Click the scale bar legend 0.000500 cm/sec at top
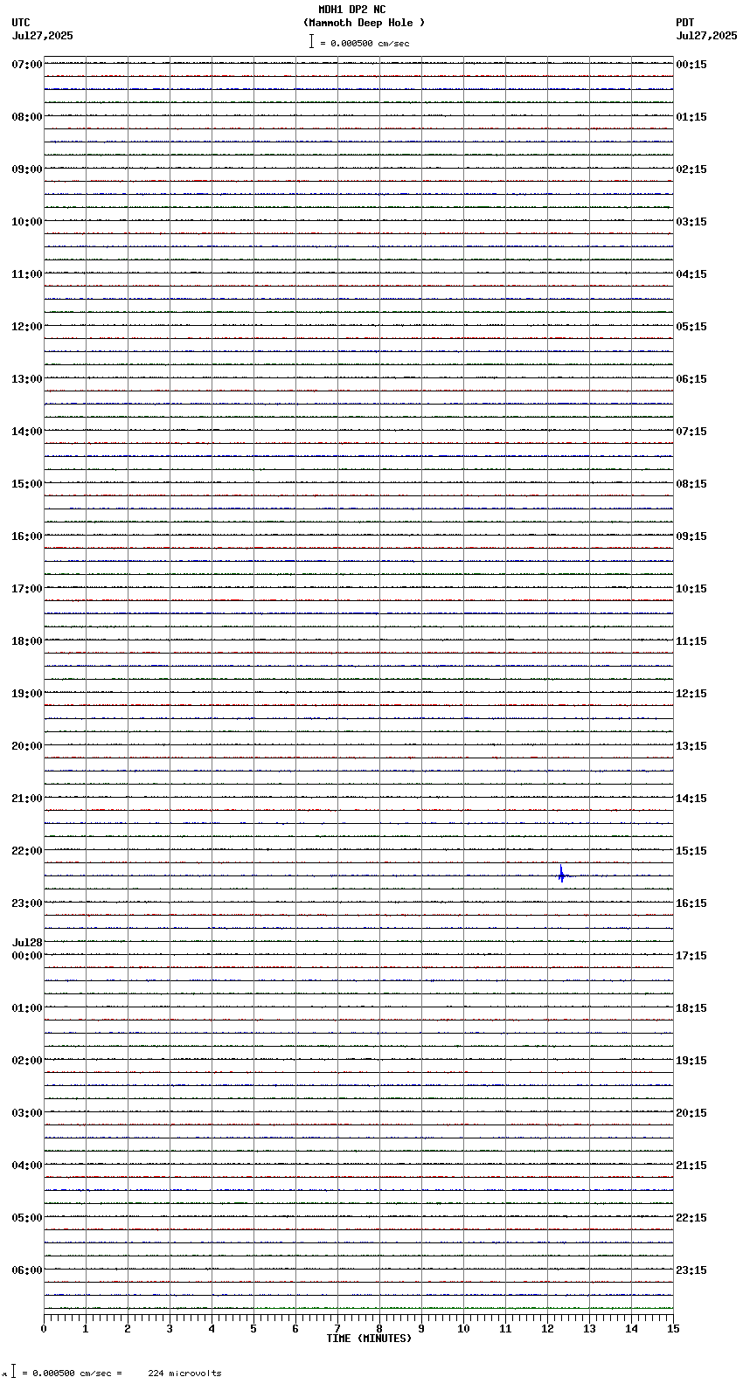The height and width of the screenshot is (1384, 743). coord(359,42)
